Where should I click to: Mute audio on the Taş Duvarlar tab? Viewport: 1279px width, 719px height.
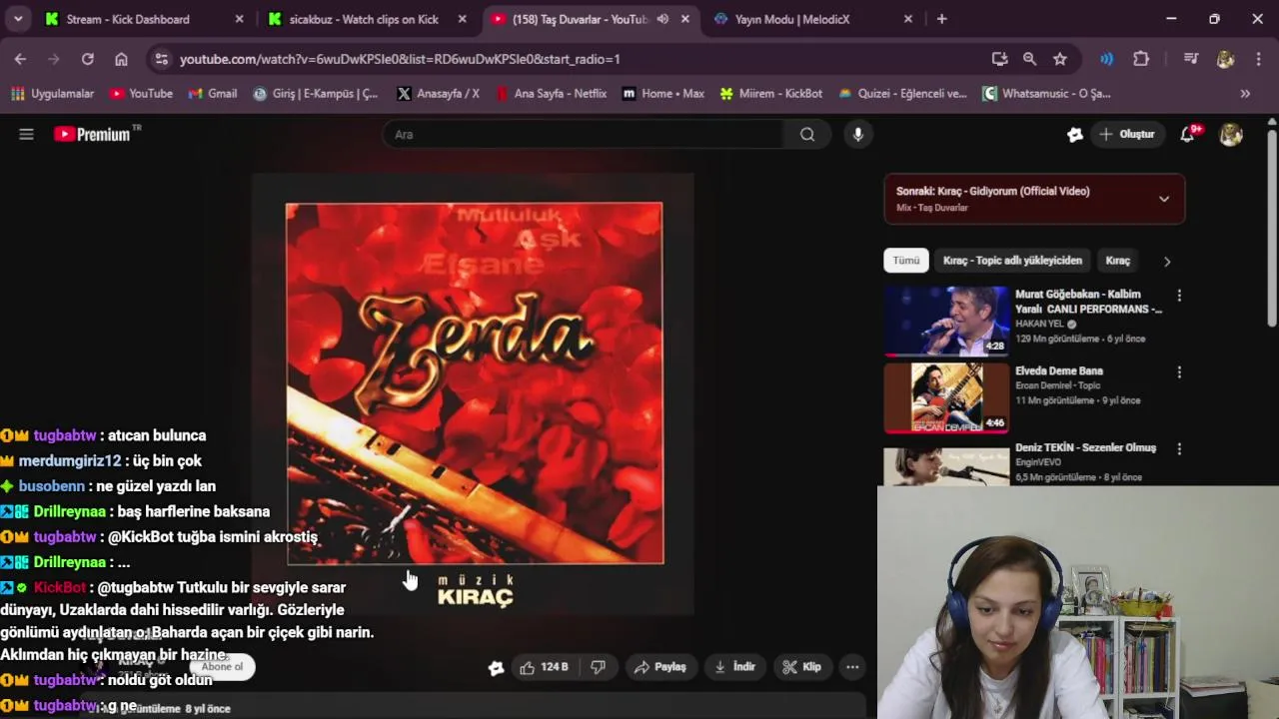pos(662,19)
